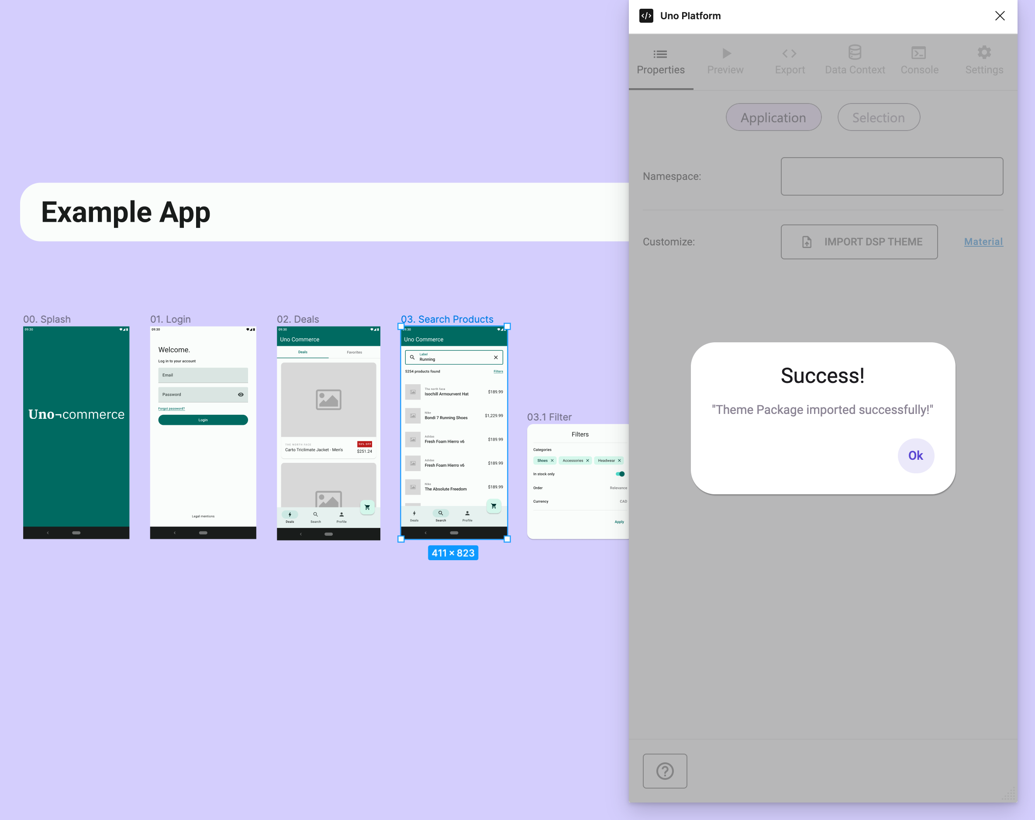The width and height of the screenshot is (1035, 820).
Task: Select the Shoes filter tag
Action: point(545,460)
